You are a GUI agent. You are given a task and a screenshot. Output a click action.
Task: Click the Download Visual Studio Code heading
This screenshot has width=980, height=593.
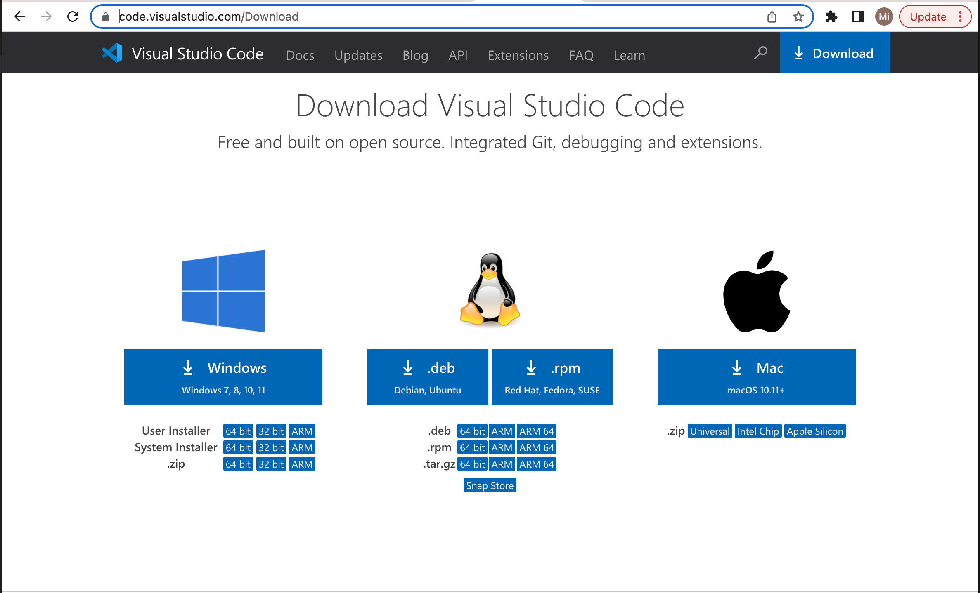(490, 106)
